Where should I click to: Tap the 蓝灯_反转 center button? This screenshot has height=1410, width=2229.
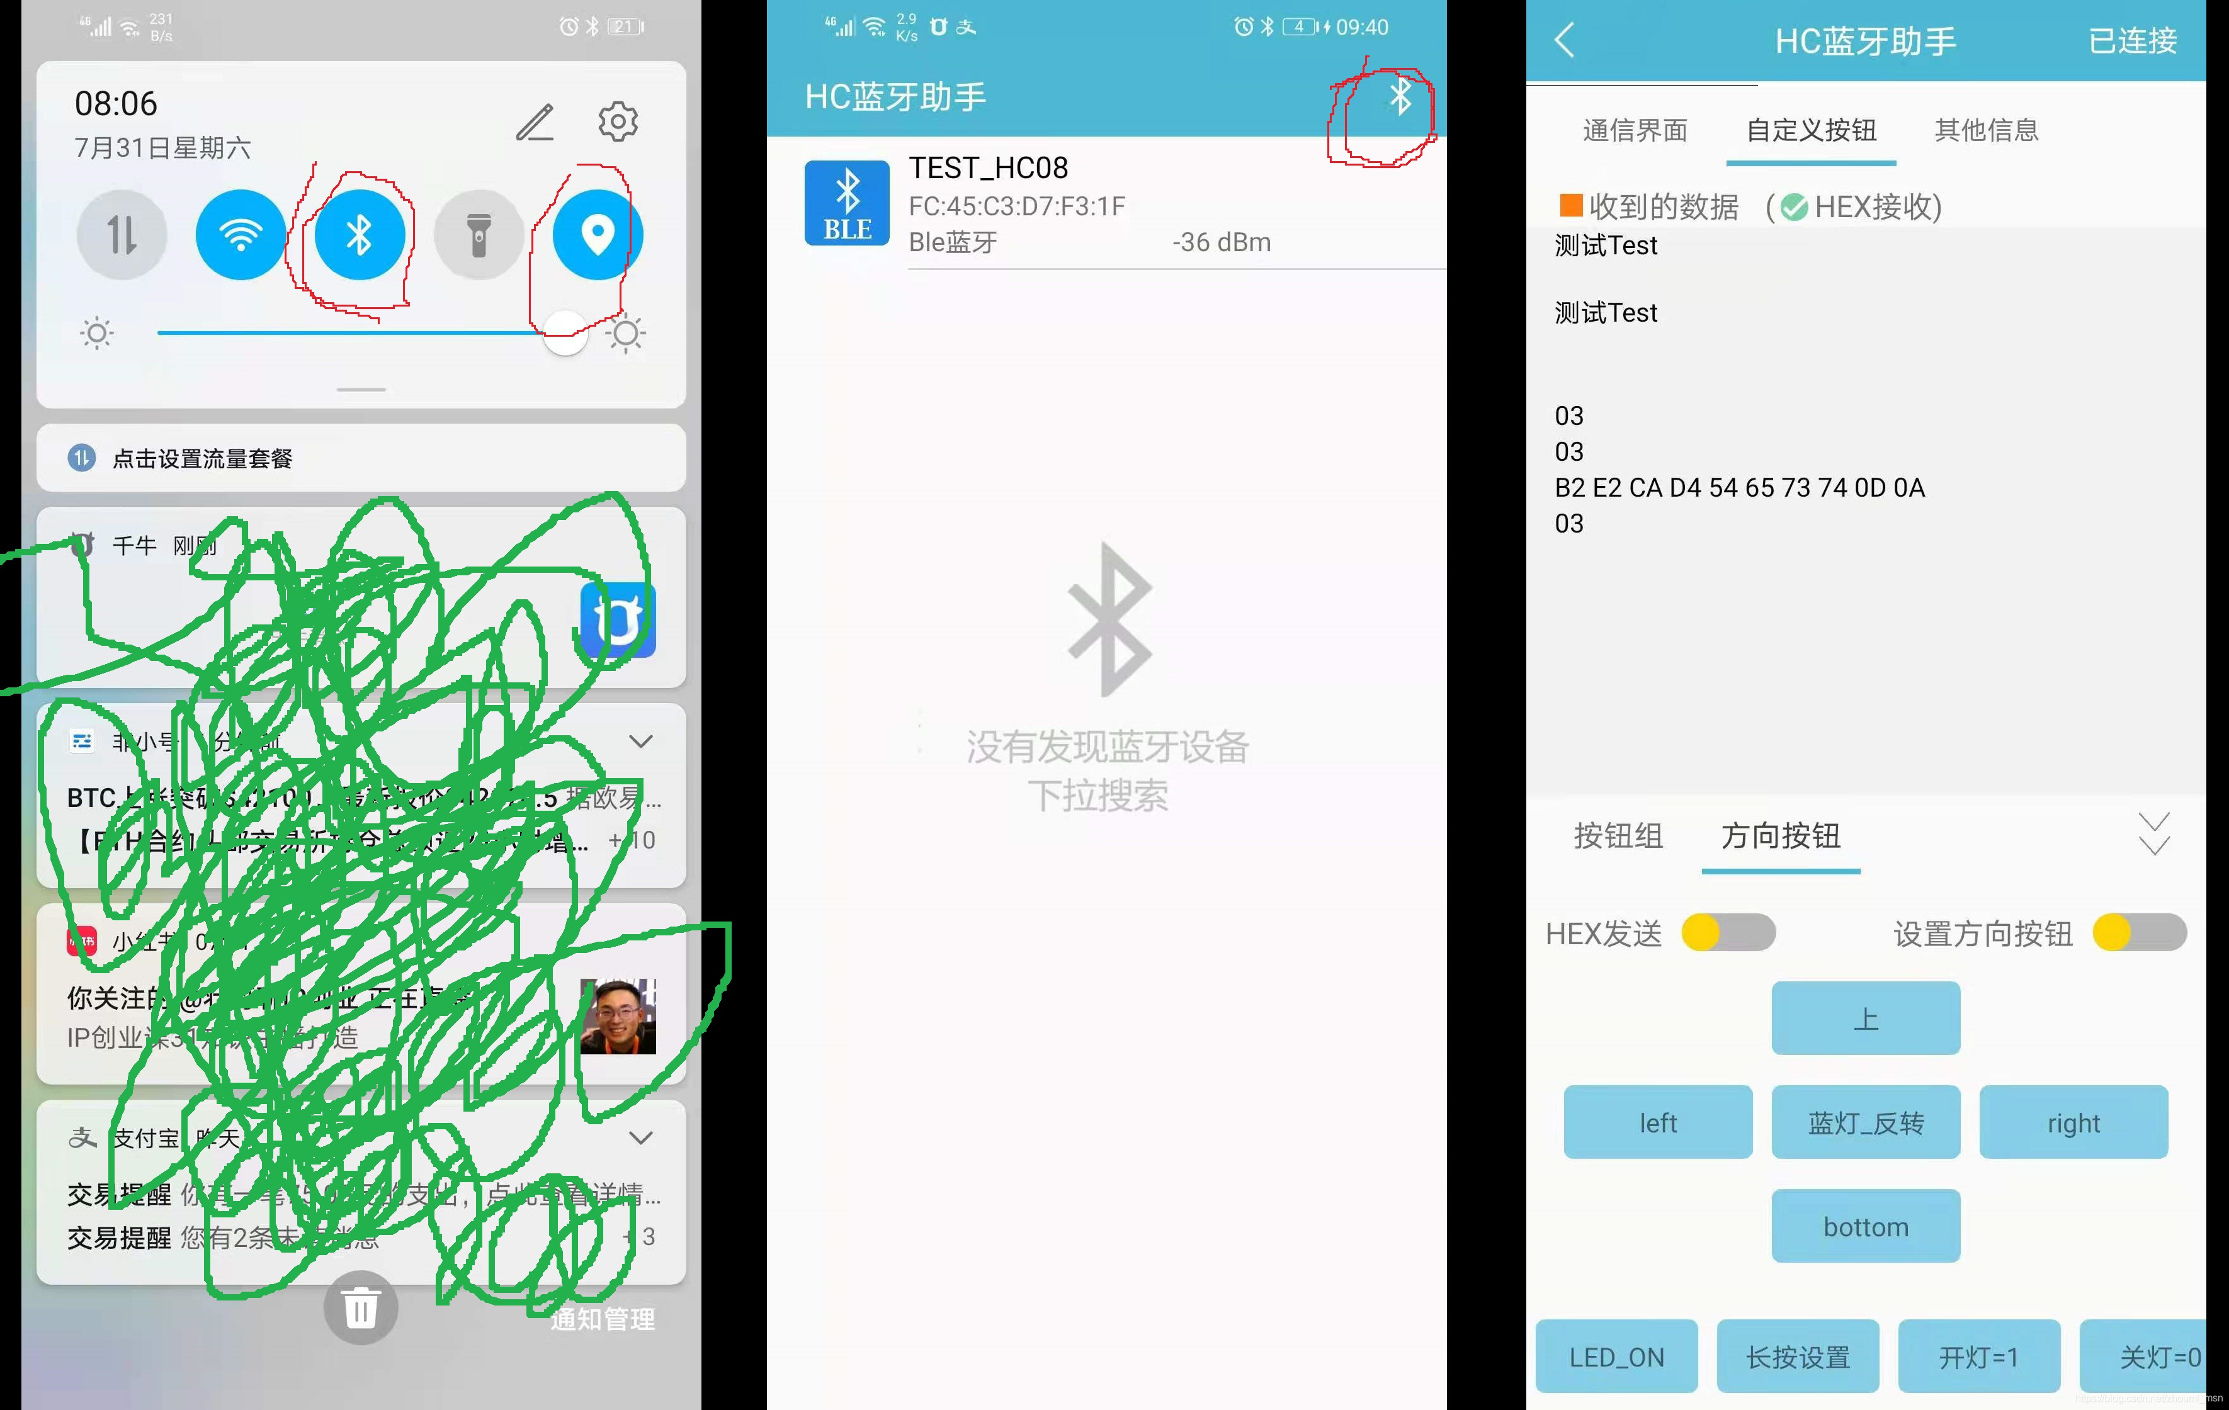(x=1865, y=1122)
